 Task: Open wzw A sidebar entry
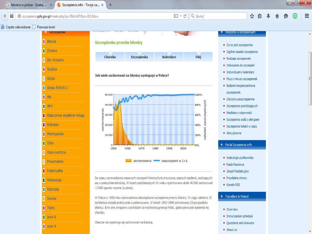pos(51,226)
